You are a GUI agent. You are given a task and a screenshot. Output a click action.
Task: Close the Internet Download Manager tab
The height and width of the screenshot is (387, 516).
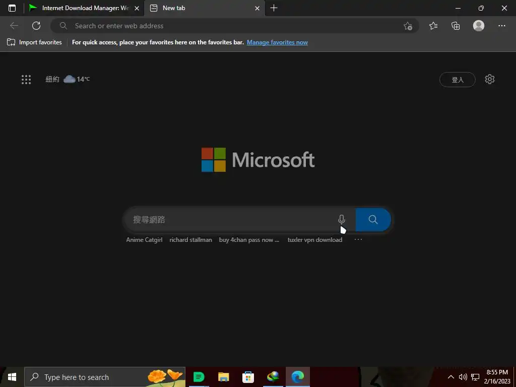137,8
